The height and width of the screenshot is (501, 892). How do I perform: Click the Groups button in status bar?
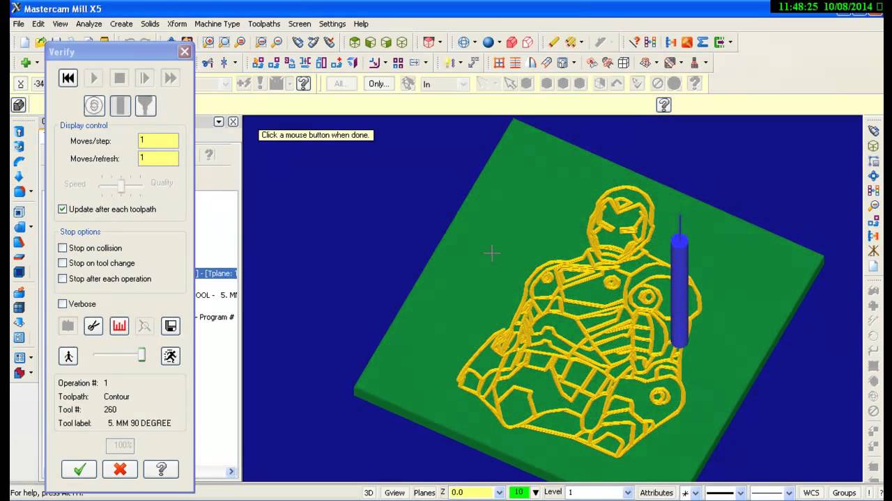(x=844, y=493)
